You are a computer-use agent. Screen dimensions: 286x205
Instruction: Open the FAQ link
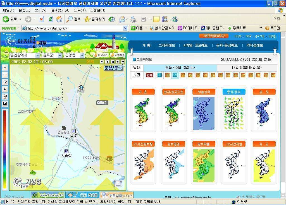coord(248,36)
